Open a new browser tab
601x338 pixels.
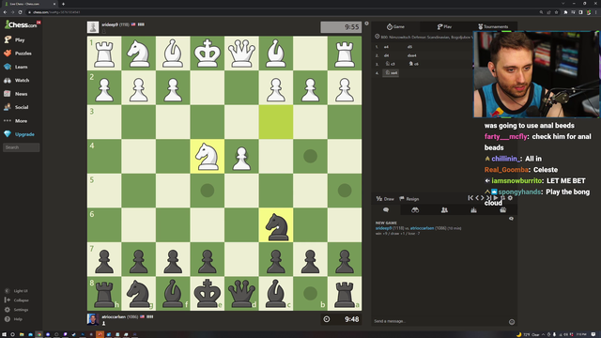(63, 4)
